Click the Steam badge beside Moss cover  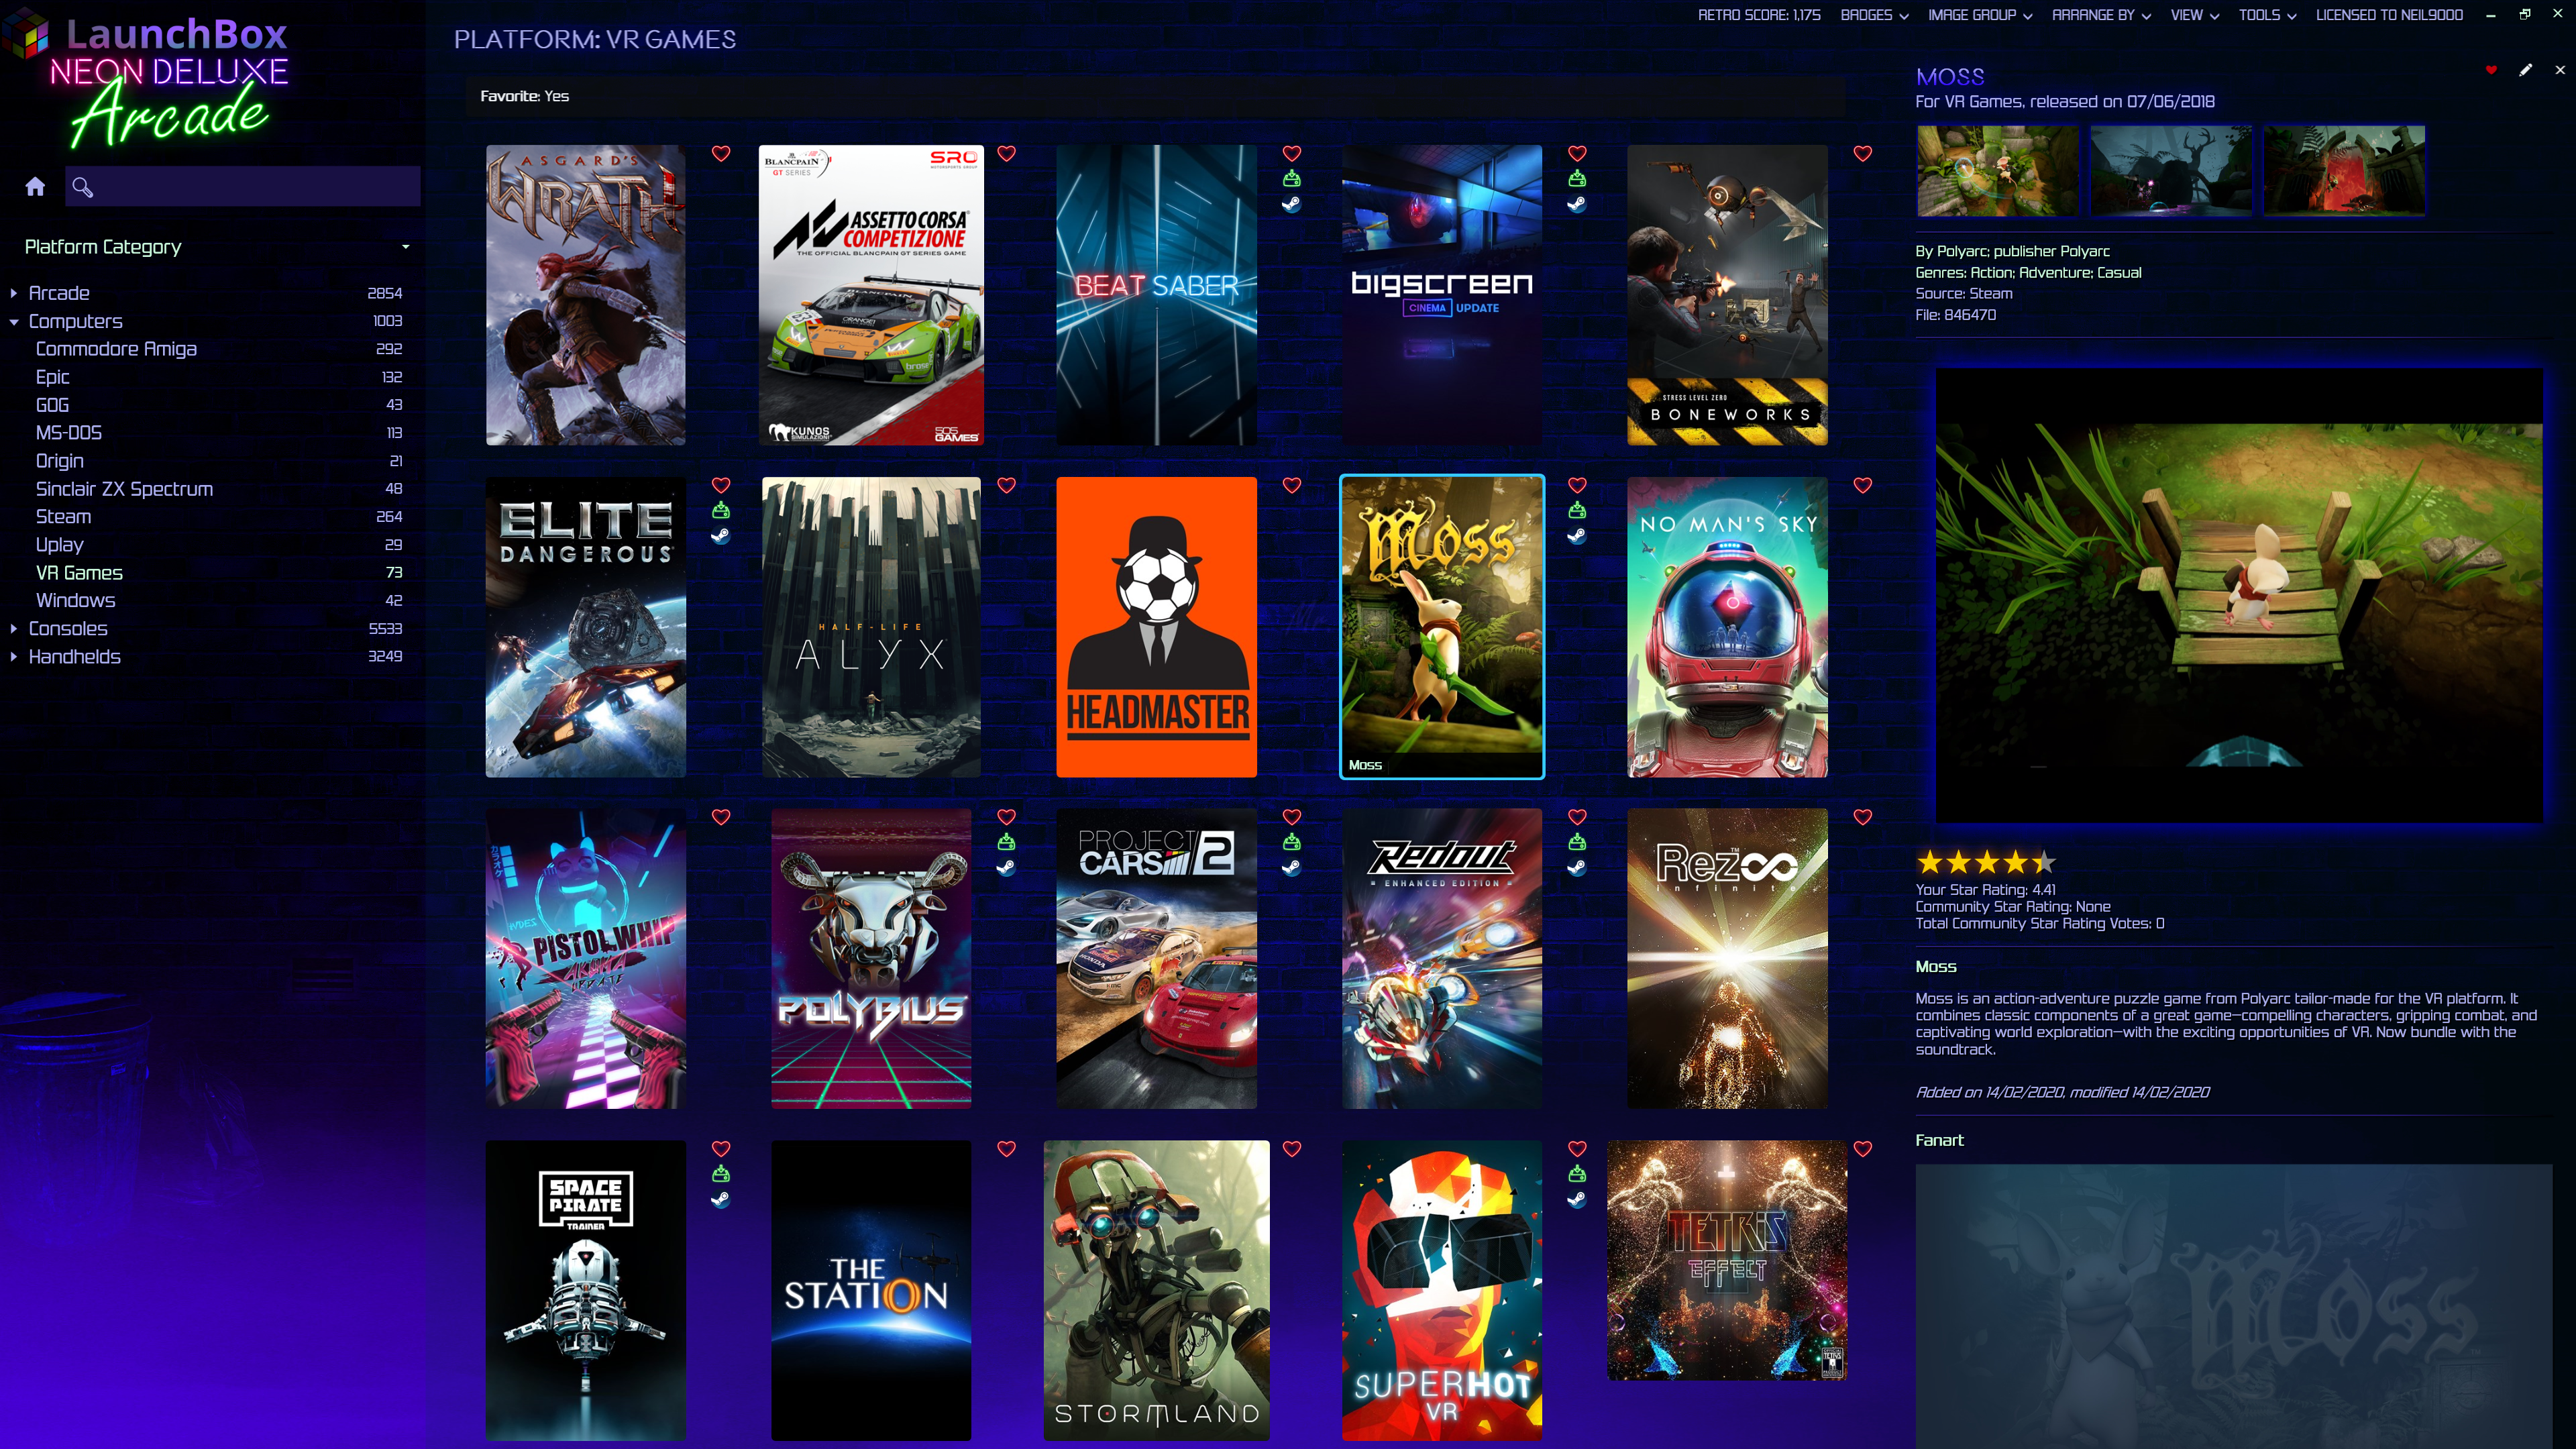1577,536
